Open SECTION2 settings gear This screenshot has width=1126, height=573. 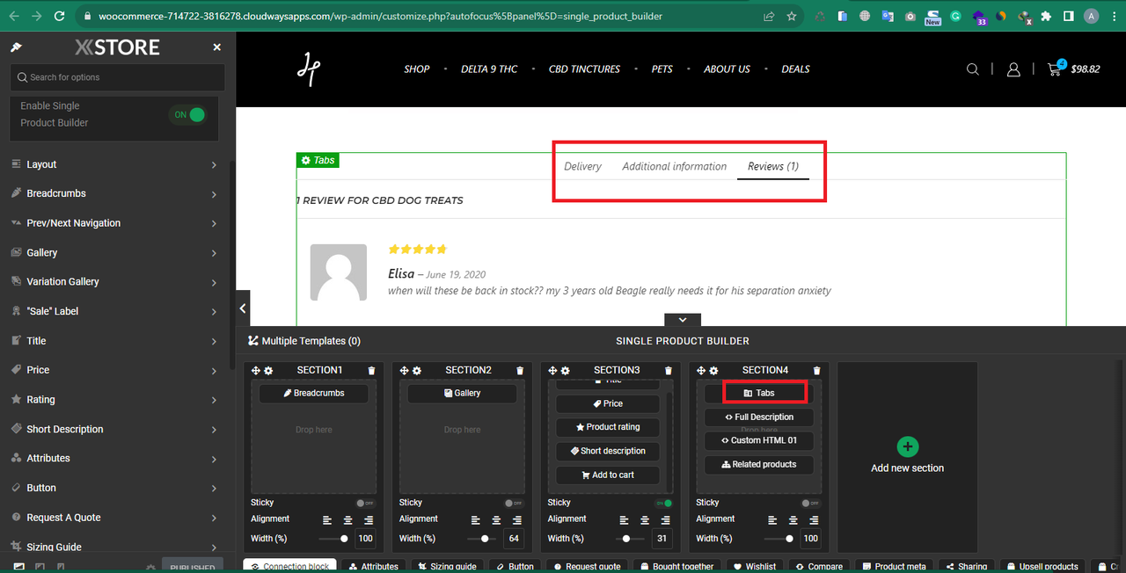417,371
